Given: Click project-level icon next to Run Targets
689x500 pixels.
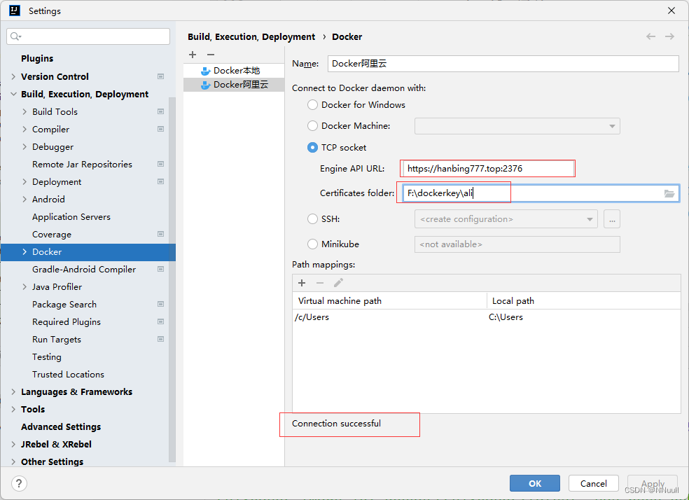Looking at the screenshot, I should click(161, 339).
